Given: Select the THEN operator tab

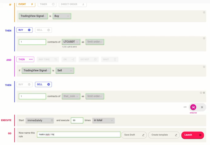Looking at the screenshot, I should click(25, 59).
